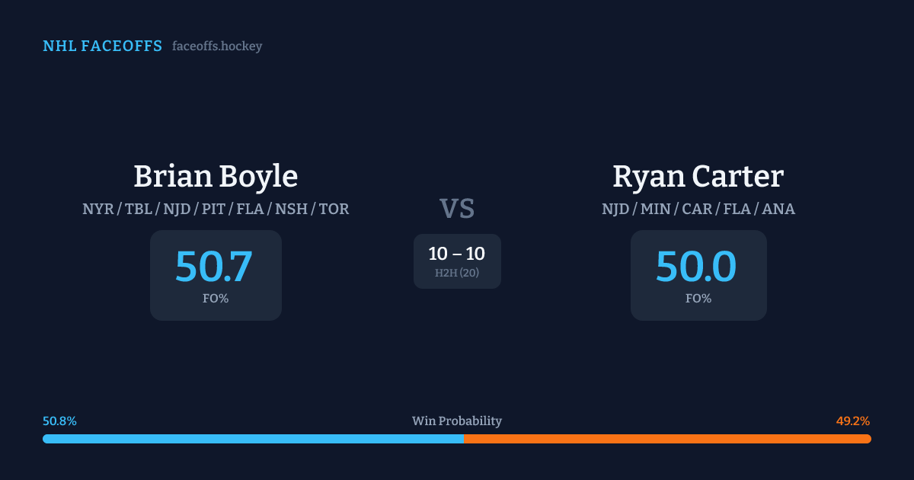914x480 pixels.
Task: Click the 50.8% win probability value
Action: click(x=59, y=421)
